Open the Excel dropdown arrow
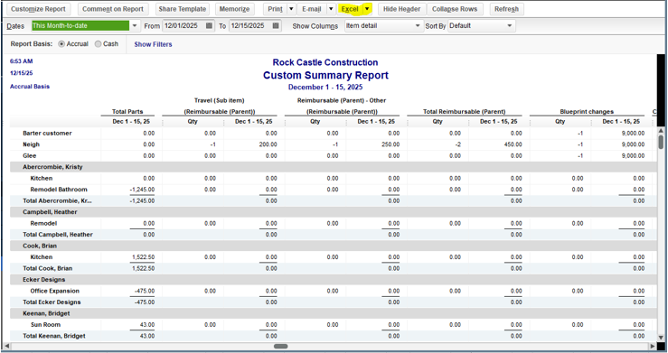Screen dimensions: 668x353 (x=367, y=9)
